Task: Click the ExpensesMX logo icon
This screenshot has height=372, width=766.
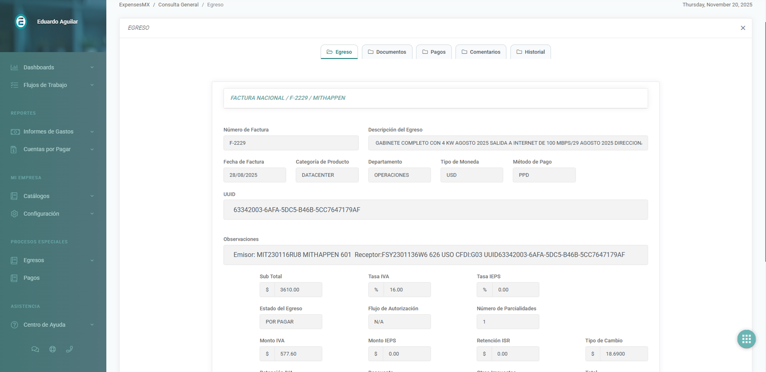Action: tap(21, 22)
